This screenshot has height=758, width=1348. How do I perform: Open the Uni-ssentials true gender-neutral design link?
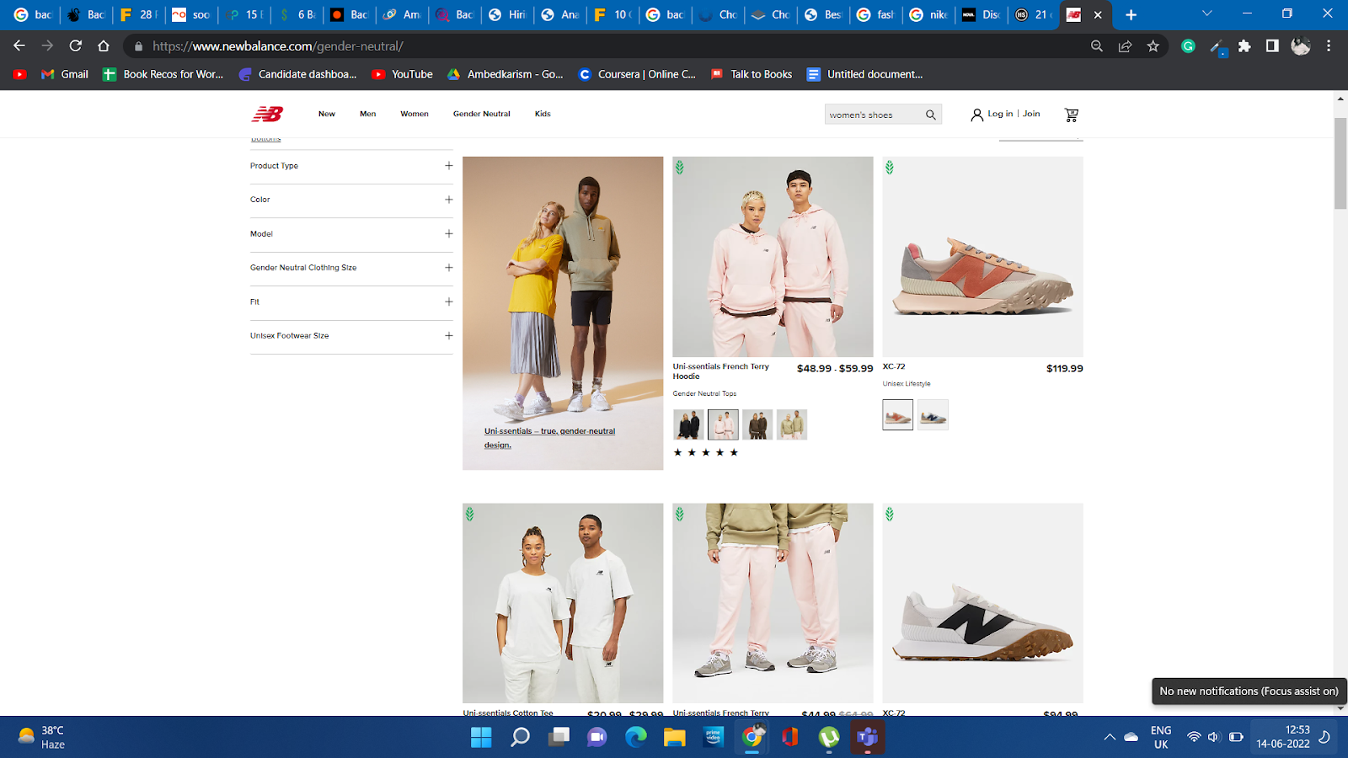549,438
